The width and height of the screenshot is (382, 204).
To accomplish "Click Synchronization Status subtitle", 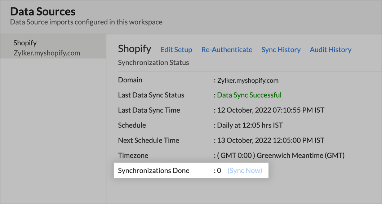I will (x=154, y=63).
